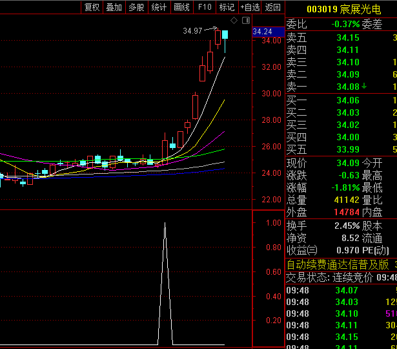
Task: Click 净资 value 8.52
Action: (351, 238)
